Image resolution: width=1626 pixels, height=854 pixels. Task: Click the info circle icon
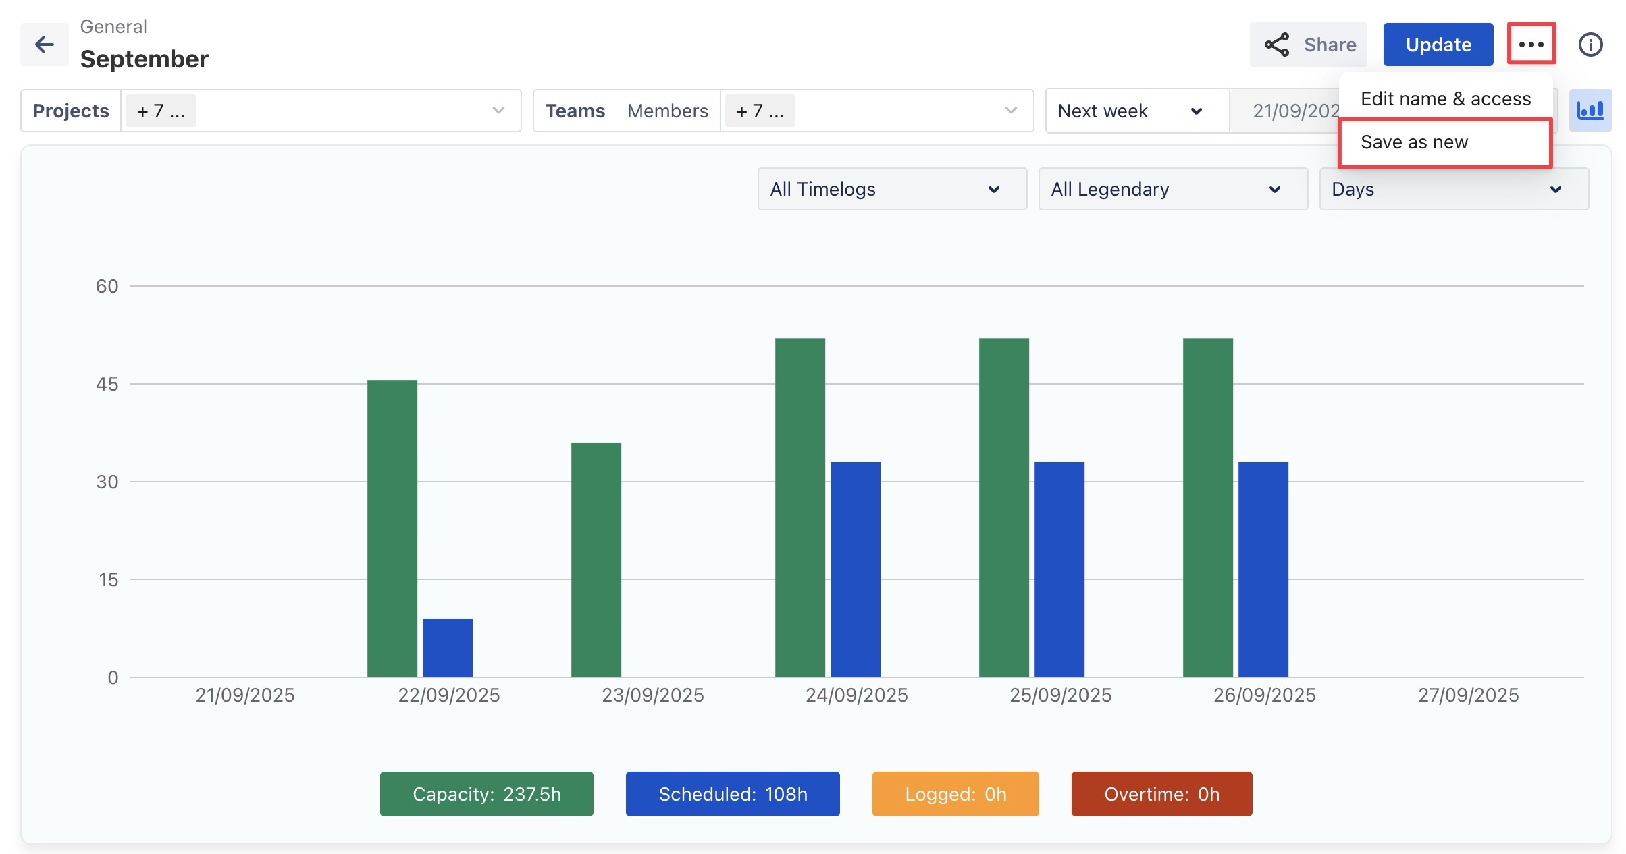pyautogui.click(x=1590, y=45)
